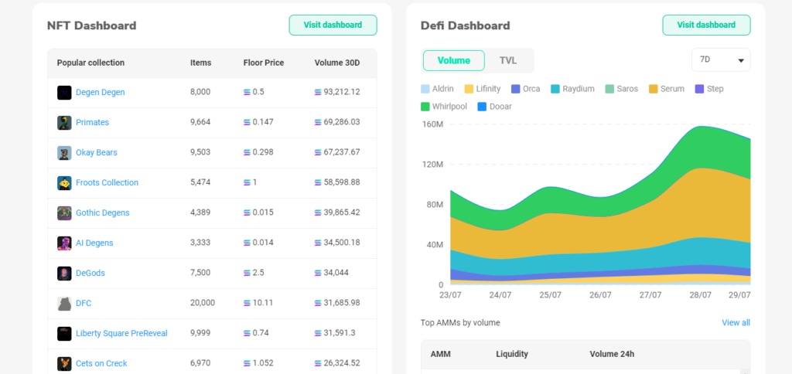Toggle the Serum series in chart legend

click(666, 89)
